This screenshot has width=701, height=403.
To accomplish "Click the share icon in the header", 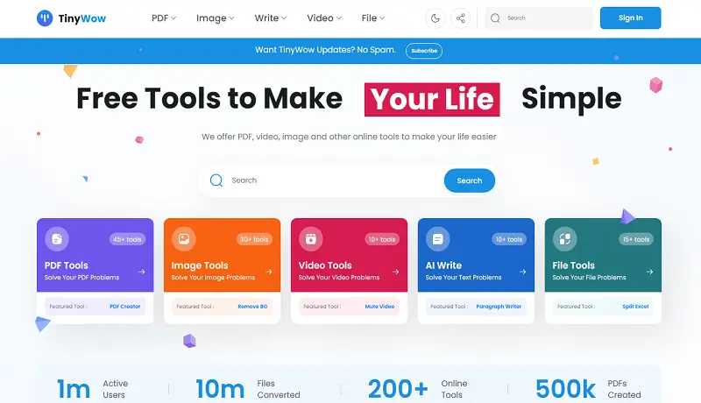I will pyautogui.click(x=460, y=18).
